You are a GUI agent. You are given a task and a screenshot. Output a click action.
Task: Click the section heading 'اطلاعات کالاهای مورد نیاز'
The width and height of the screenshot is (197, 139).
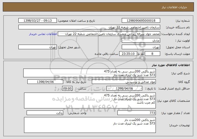click(171, 65)
